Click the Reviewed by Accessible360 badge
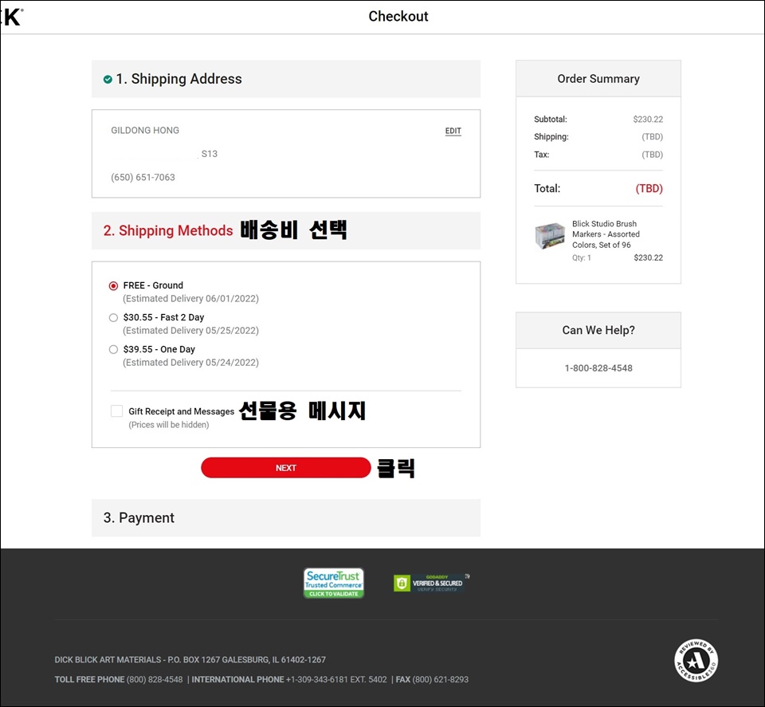Viewport: 765px width, 707px height. pyautogui.click(x=696, y=661)
